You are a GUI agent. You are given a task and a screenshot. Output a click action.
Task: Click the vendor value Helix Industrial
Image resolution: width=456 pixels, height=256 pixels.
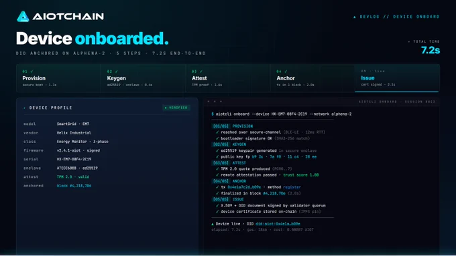pyautogui.click(x=74, y=133)
